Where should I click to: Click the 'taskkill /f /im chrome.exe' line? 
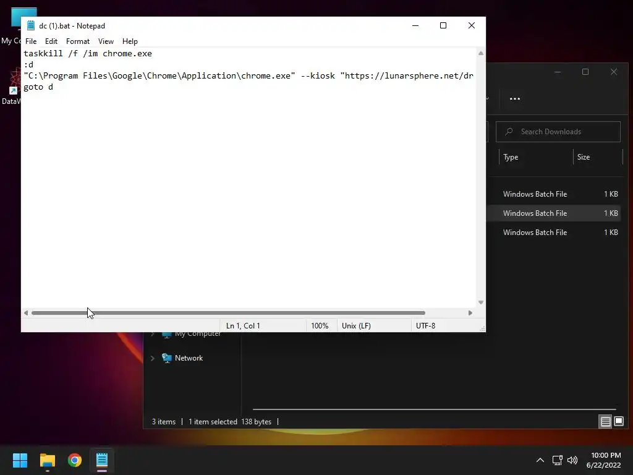tap(88, 53)
